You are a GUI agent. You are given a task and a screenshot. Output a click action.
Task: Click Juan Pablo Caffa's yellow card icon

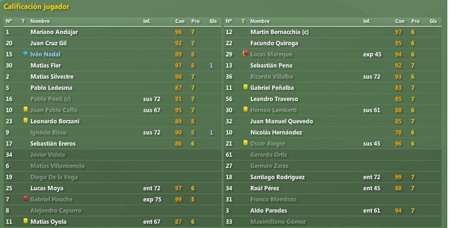(26, 109)
